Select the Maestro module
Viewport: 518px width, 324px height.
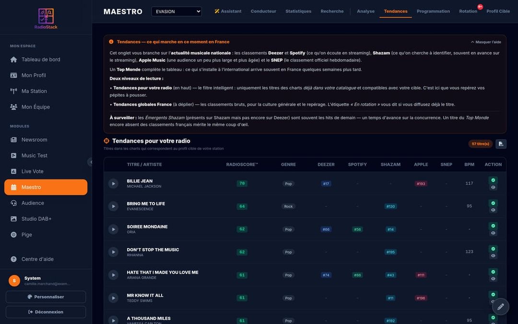[46, 187]
